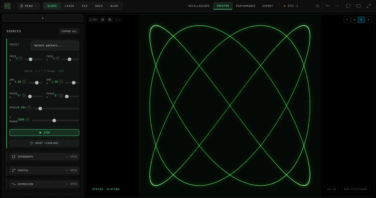
Task: Click the PHASE Y slider handle
Action: click(x=67, y=96)
